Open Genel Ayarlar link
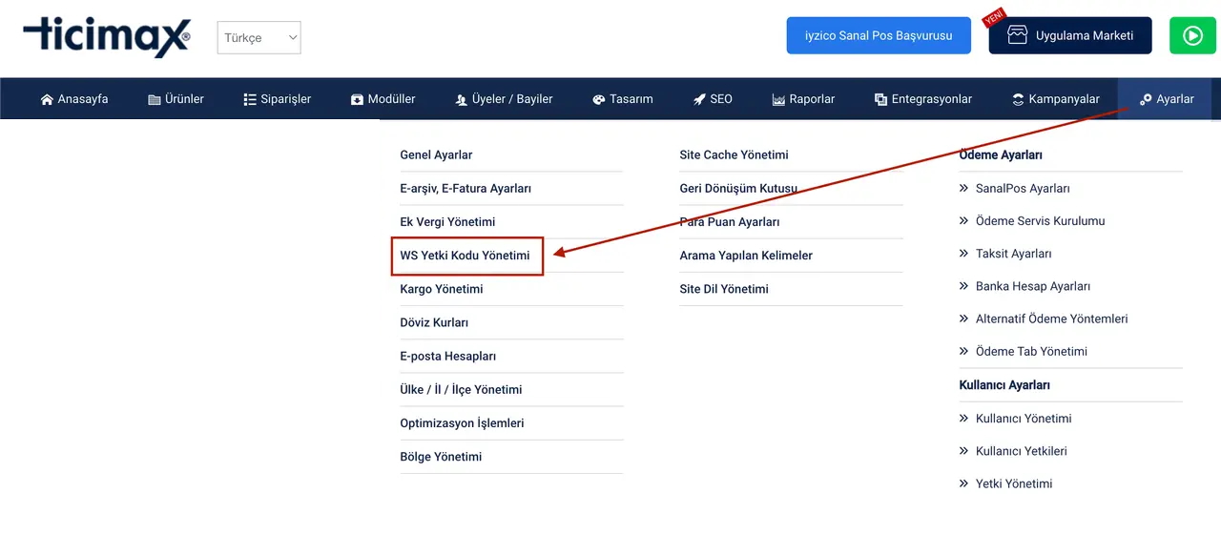Screen dimensions: 1221x534 pyautogui.click(x=436, y=154)
